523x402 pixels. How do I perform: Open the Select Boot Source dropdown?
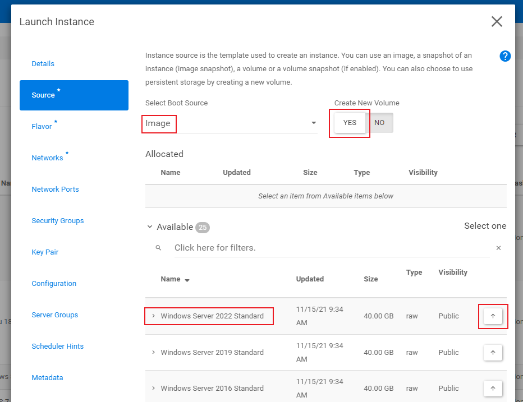pos(231,123)
